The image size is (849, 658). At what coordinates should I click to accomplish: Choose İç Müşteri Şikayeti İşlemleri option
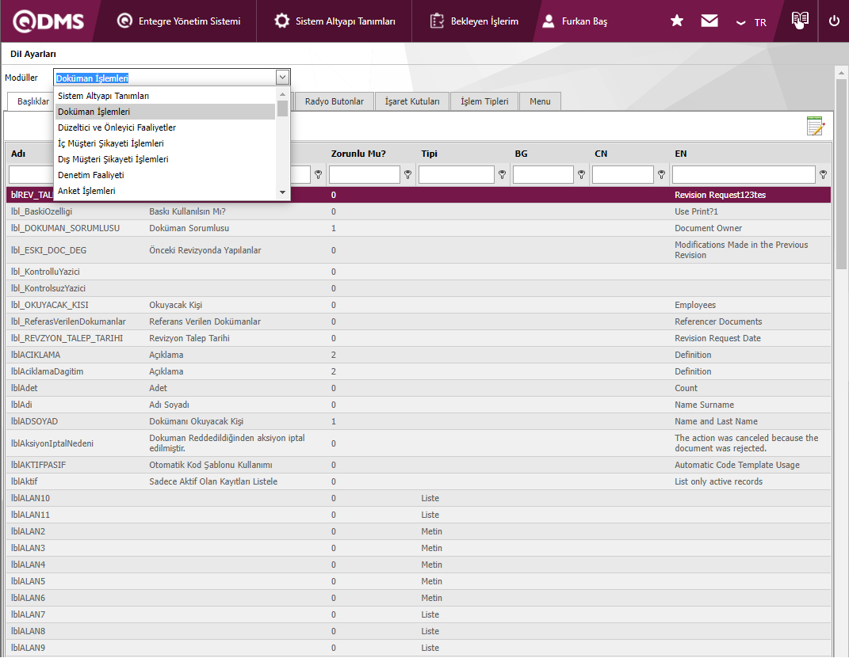click(165, 143)
